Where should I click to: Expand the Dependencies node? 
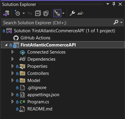coord(12,59)
